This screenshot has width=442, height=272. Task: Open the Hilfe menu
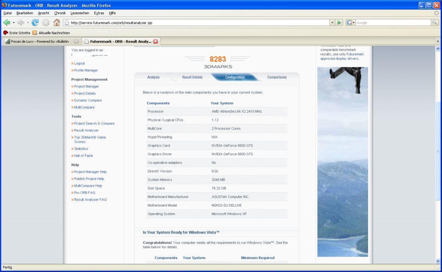[112, 13]
